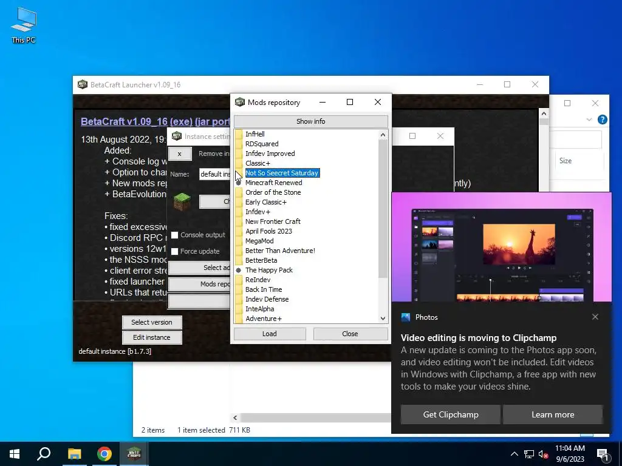The height and width of the screenshot is (466, 622).
Task: Toggle Console output checkbox
Action: (174, 235)
